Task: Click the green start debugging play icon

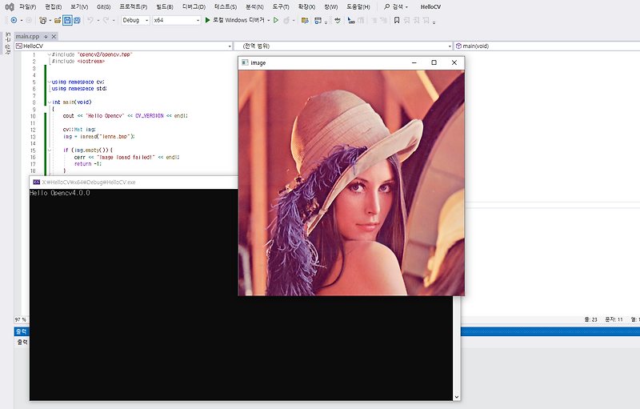Action: click(x=207, y=20)
